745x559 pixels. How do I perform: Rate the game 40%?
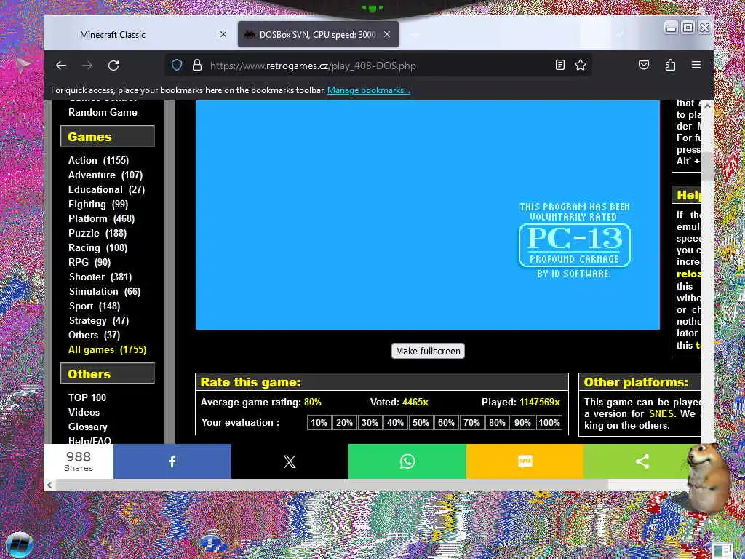(395, 423)
